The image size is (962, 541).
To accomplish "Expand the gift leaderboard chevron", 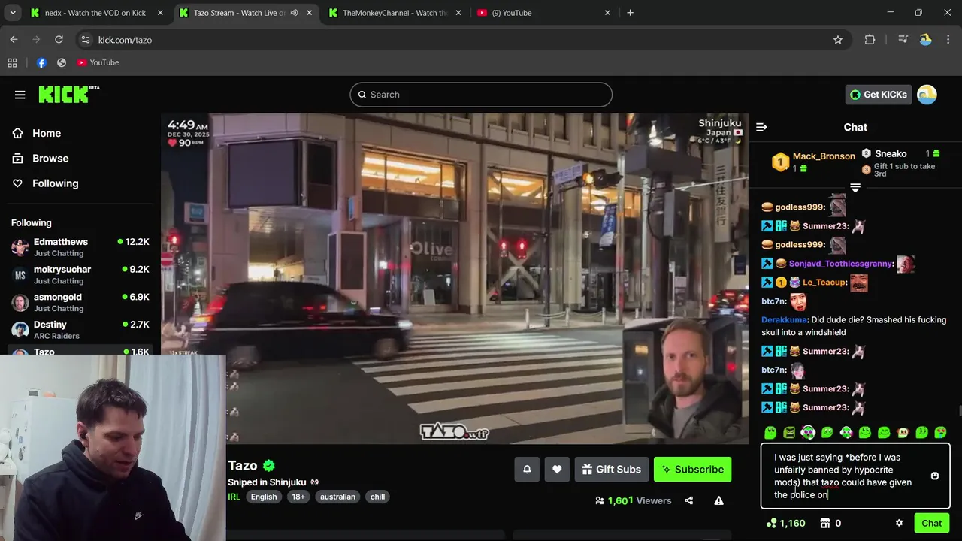I will click(855, 187).
